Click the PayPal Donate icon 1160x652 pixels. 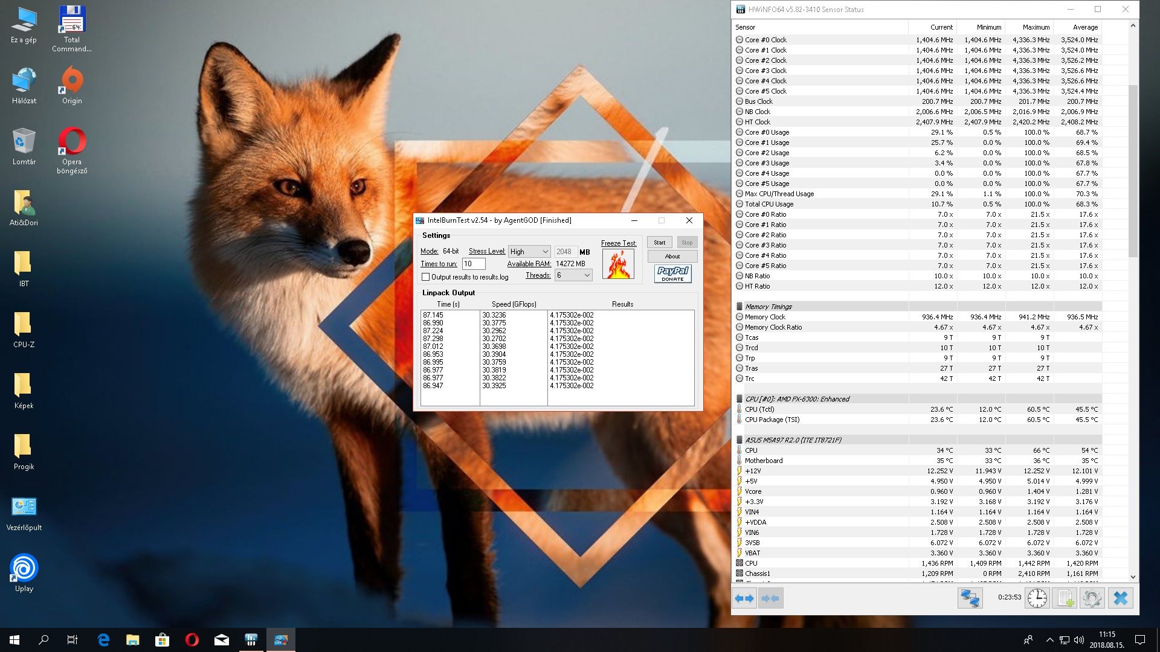point(672,273)
